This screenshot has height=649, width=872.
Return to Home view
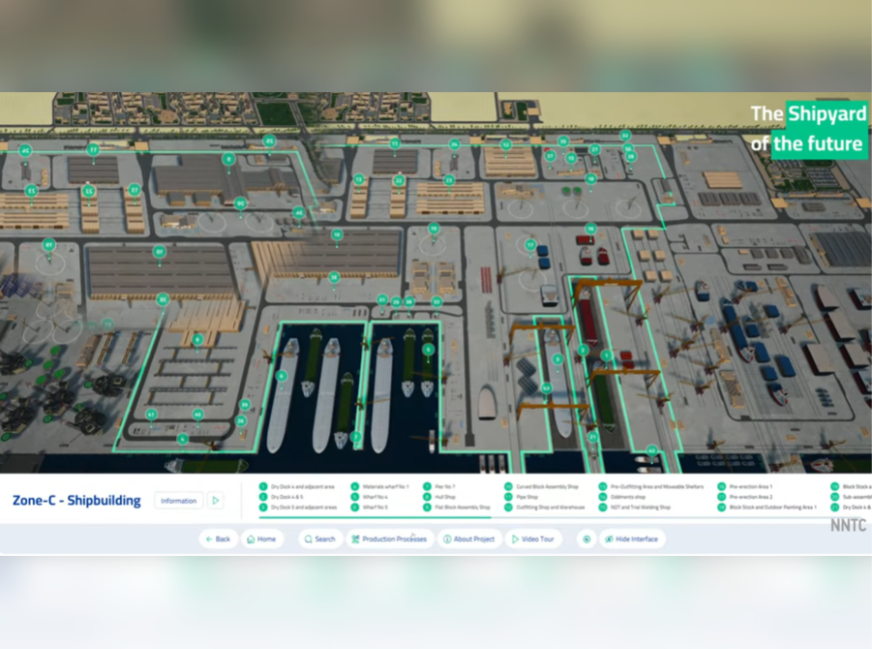pyautogui.click(x=262, y=539)
